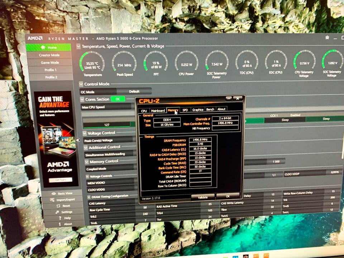Click the SOC Telemetry Power gauge
This screenshot has height=258, width=344.
(217, 60)
